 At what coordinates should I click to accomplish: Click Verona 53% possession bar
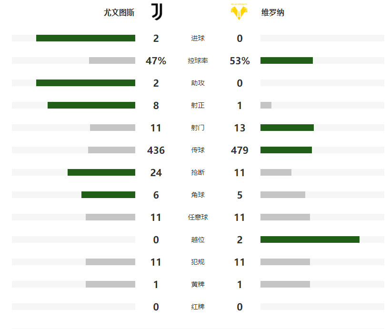(287, 60)
